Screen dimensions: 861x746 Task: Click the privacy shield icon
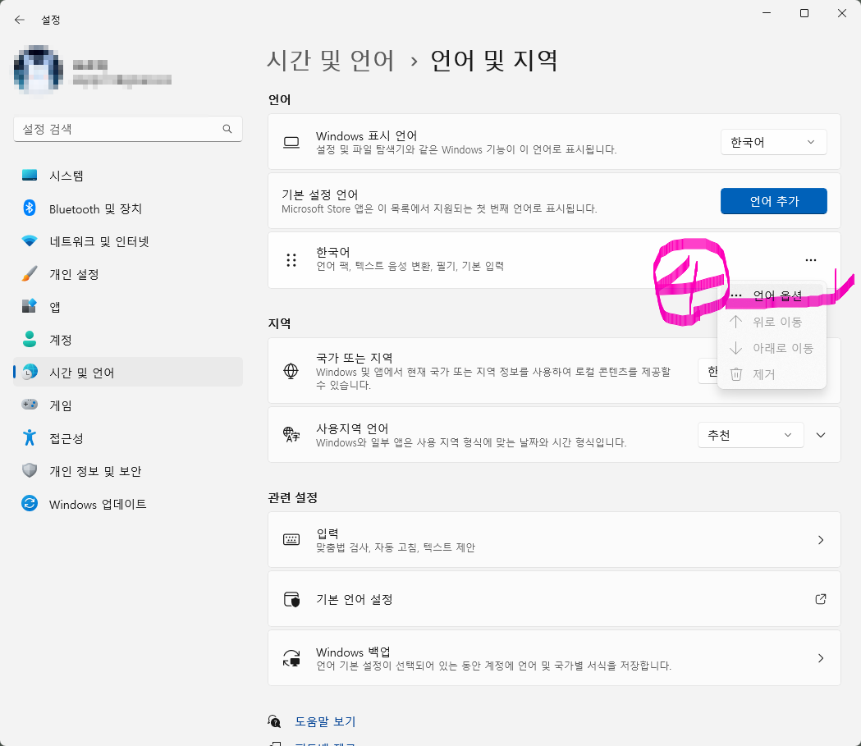point(30,470)
